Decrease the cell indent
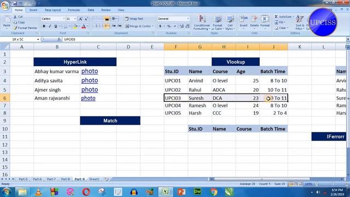The width and height of the screenshot is (350, 197). (x=114, y=26)
